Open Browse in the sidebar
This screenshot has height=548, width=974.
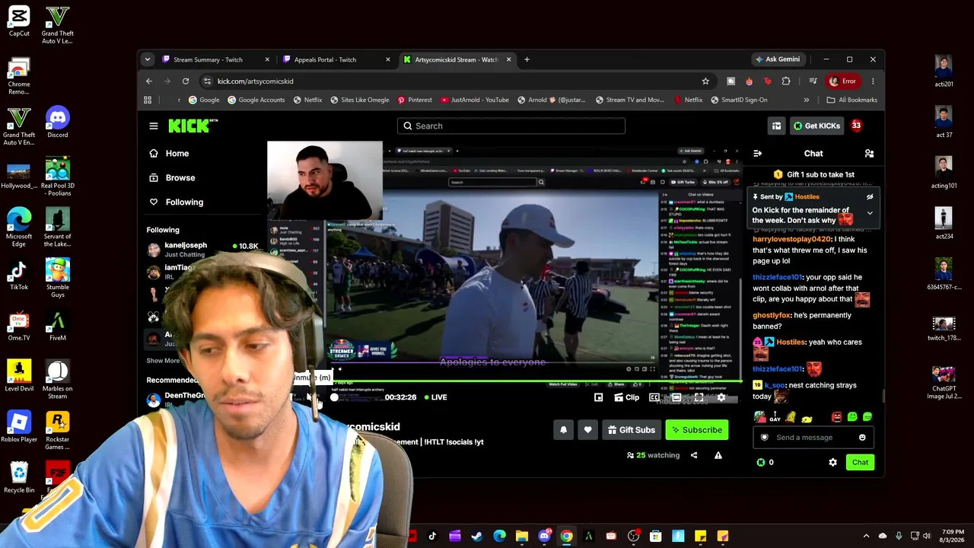[x=172, y=178]
